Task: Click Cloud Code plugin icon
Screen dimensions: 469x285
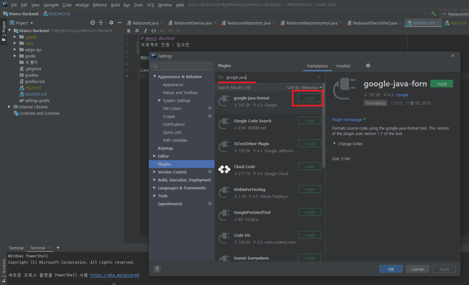Action: (224, 170)
